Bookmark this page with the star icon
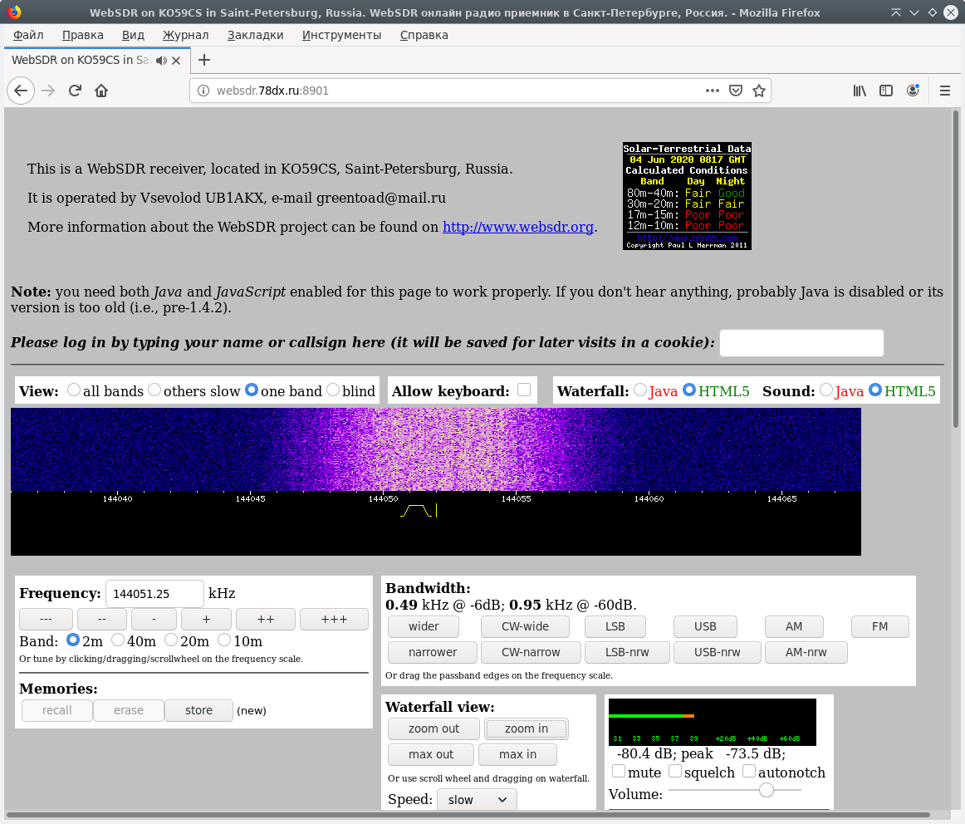965x824 pixels. coord(758,91)
